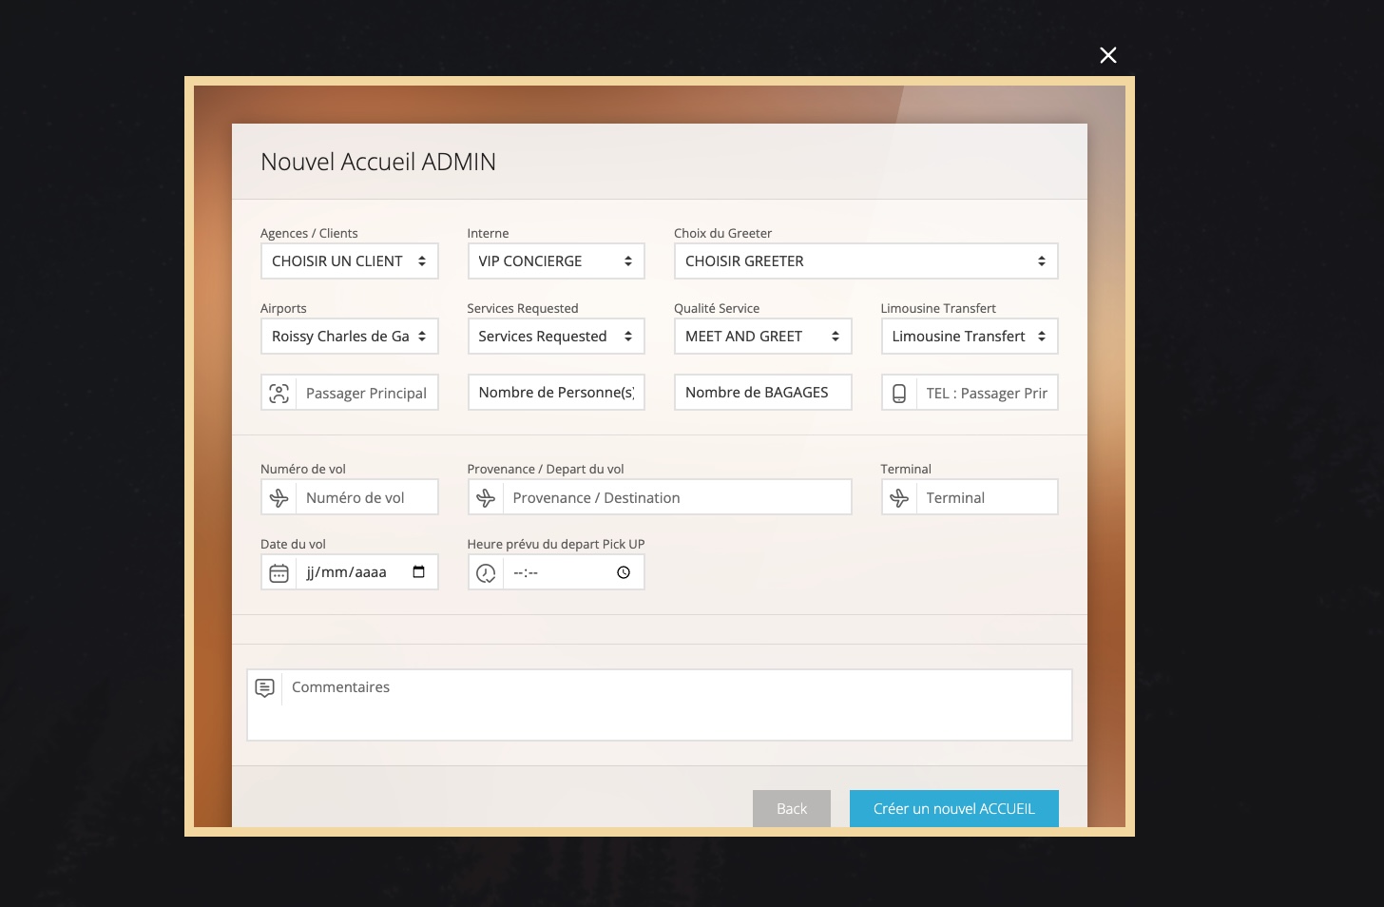This screenshot has width=1384, height=907.
Task: Focus the Nombre de BAGAGES input field
Action: point(762,393)
